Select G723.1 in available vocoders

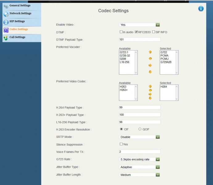point(124,52)
